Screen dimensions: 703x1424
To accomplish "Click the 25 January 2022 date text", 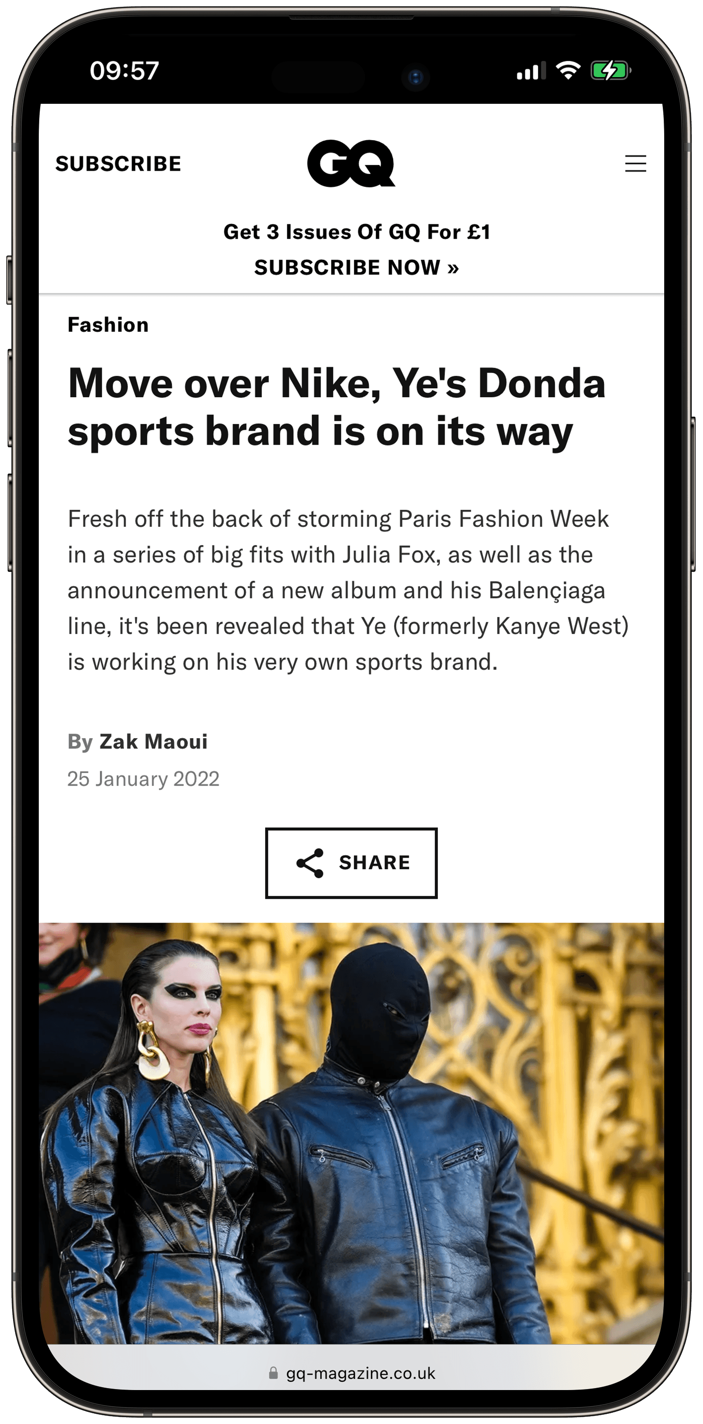I will point(144,779).
